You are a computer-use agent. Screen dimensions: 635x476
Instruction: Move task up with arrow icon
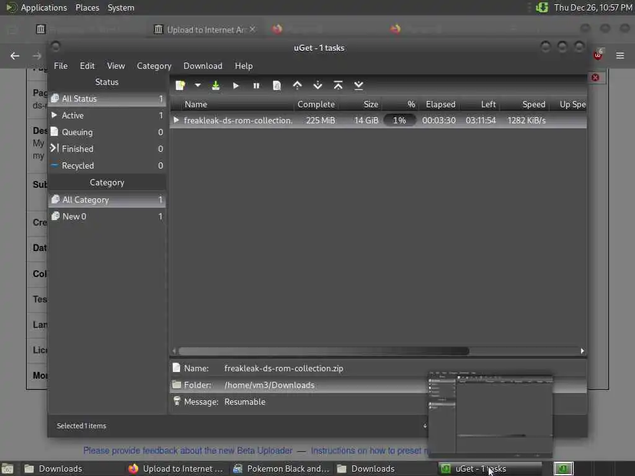pyautogui.click(x=297, y=86)
